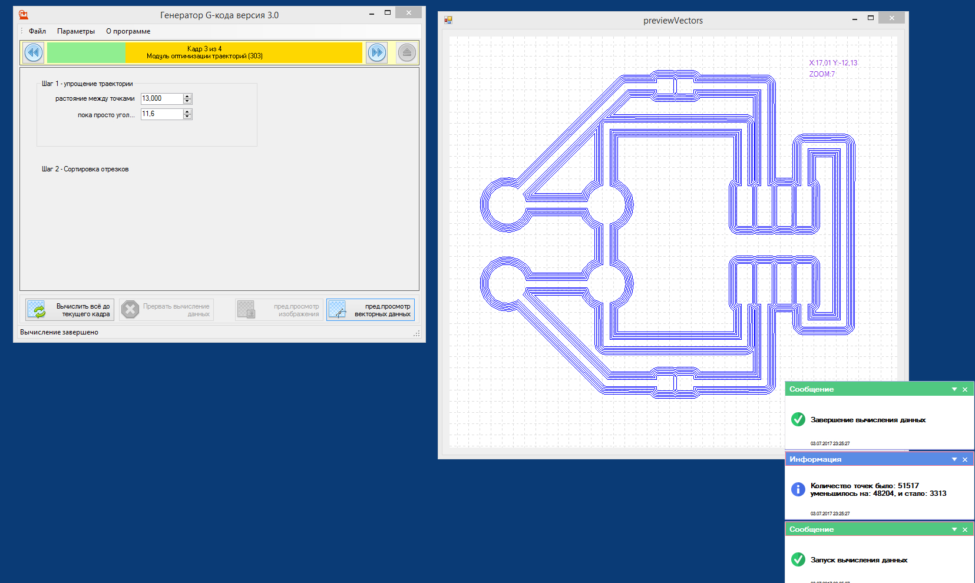
Task: Click the 'Запуск вычисления данных' notification text
Action: tap(859, 560)
